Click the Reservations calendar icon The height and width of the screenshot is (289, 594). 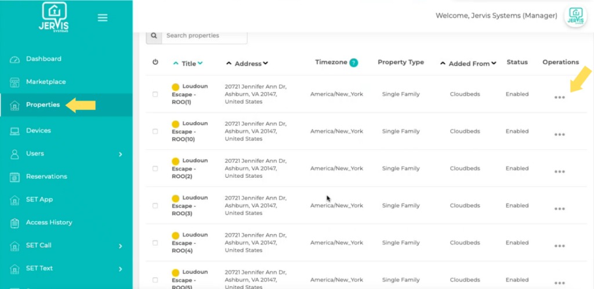pyautogui.click(x=15, y=177)
